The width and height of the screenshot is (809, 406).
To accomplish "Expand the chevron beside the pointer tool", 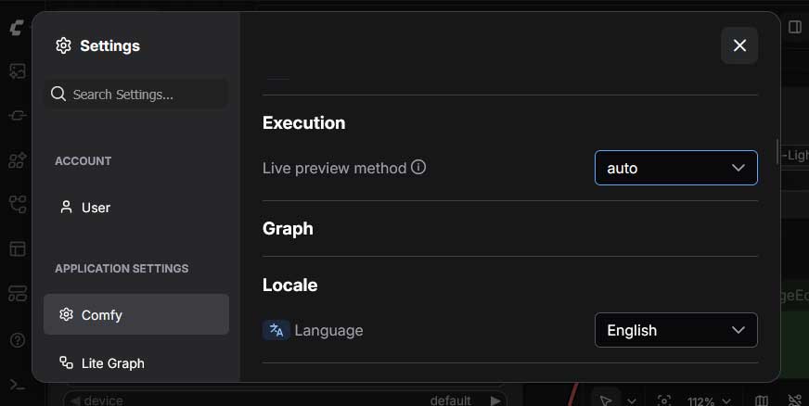I will [x=632, y=400].
